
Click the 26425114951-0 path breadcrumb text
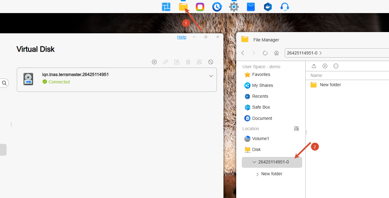click(x=302, y=53)
